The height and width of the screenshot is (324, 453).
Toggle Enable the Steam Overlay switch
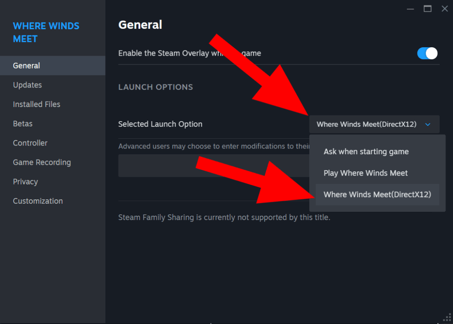426,53
